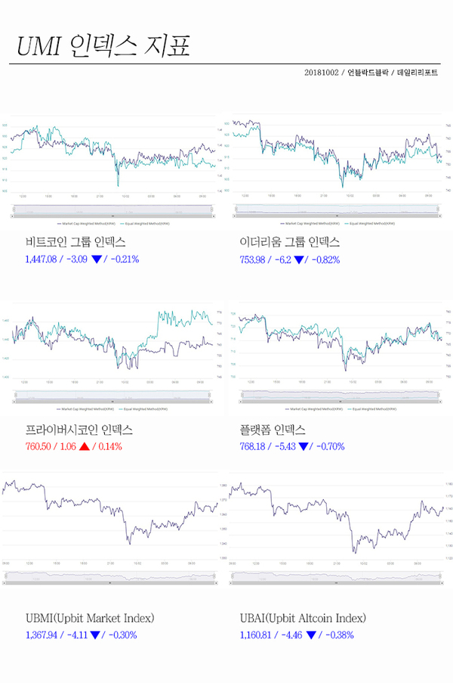Click the red up triangle beside 1.06
Image resolution: width=453 pixels, height=683 pixels.
(85, 446)
